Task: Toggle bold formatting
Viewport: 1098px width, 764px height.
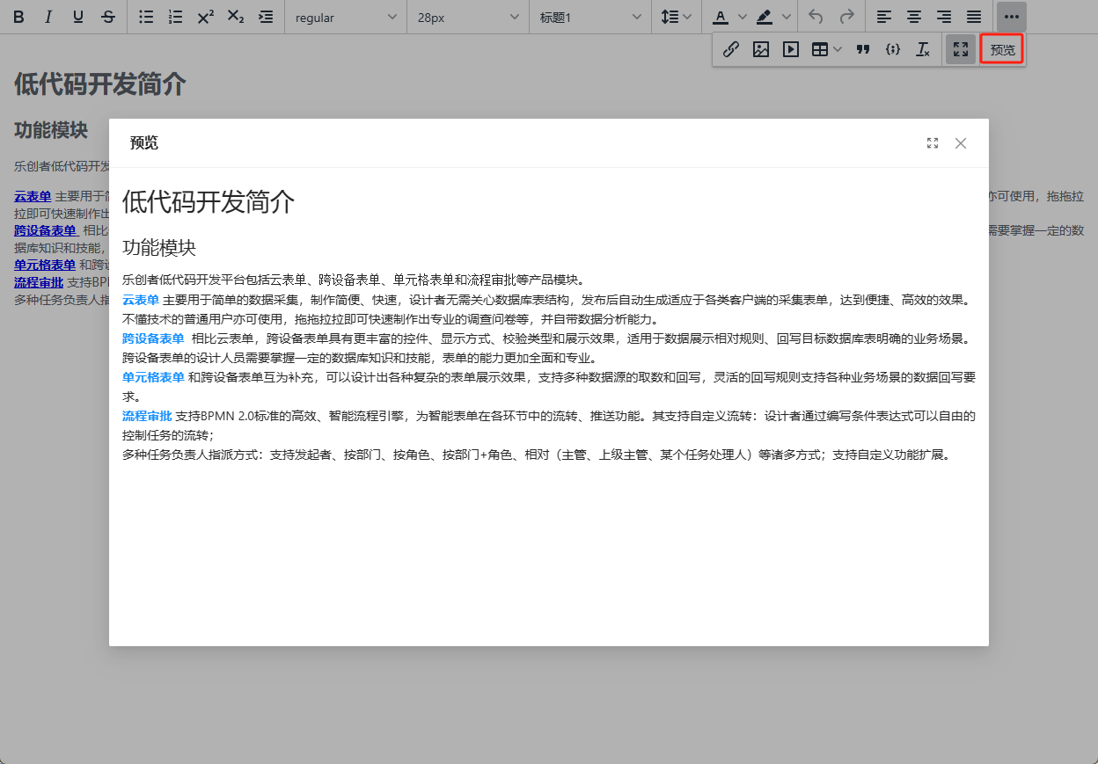Action: point(18,17)
